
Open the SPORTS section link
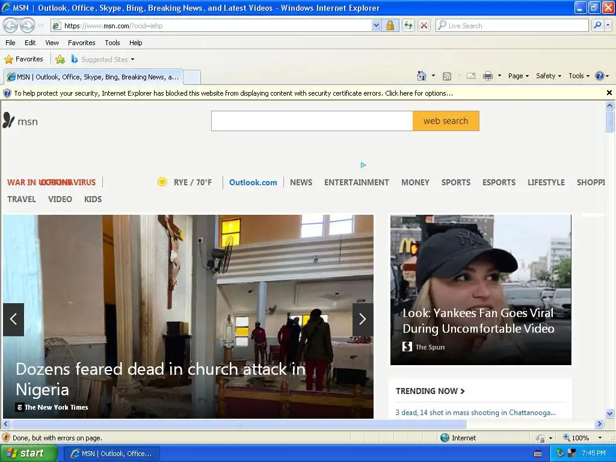pos(456,182)
